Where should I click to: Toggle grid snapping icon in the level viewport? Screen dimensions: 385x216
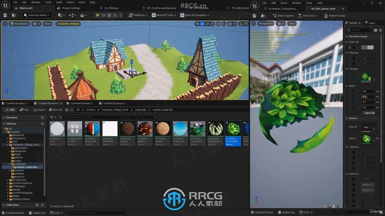pyautogui.click(x=230, y=24)
